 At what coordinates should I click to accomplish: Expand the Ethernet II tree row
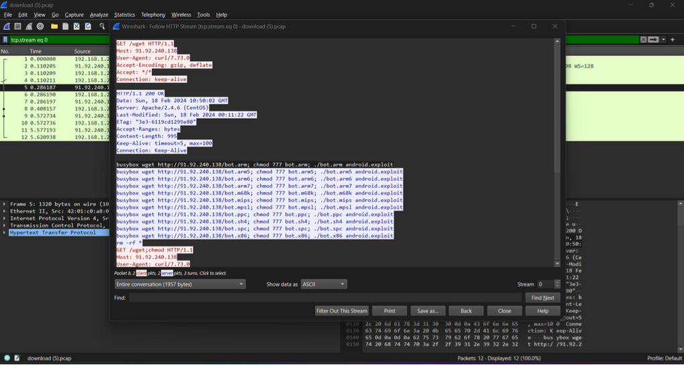click(x=5, y=211)
